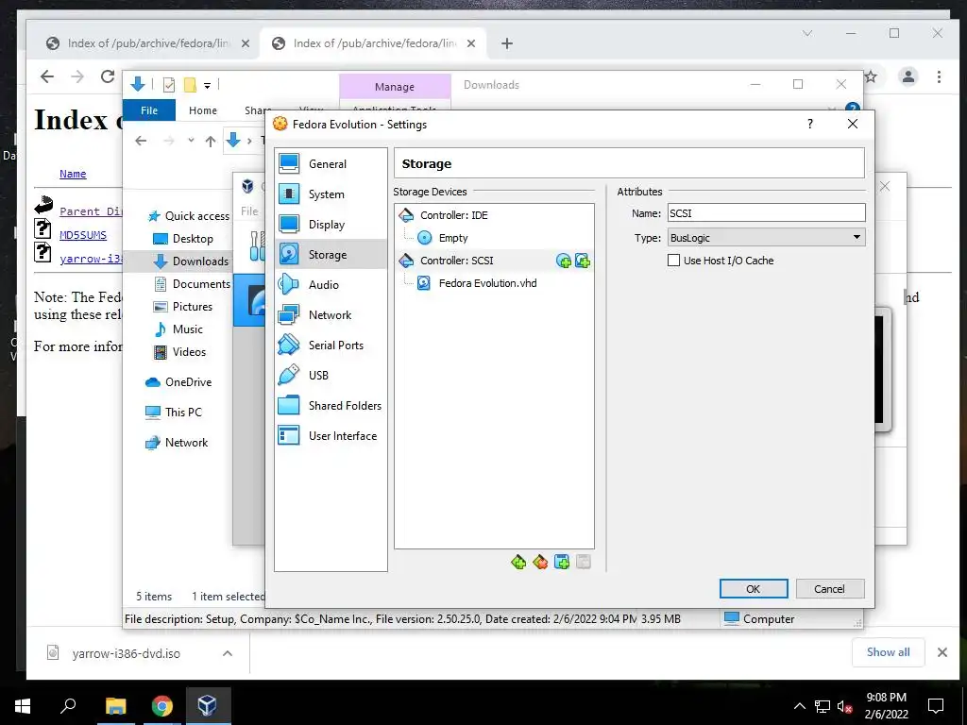The width and height of the screenshot is (967, 725).
Task: Open Home tab in File Explorer
Action: pos(203,110)
